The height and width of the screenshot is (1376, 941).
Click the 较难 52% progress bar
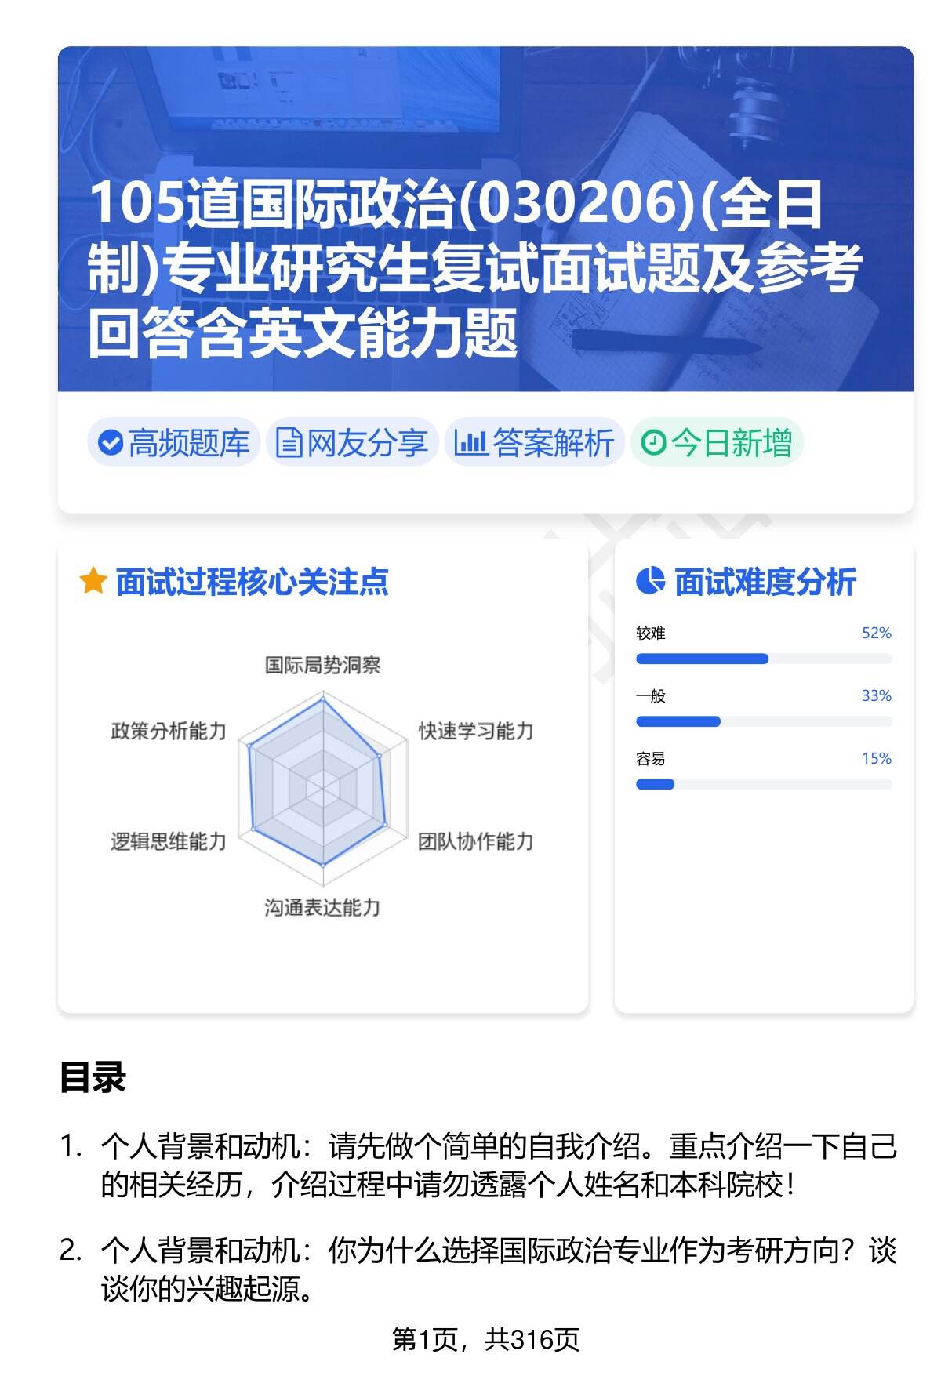(x=763, y=659)
